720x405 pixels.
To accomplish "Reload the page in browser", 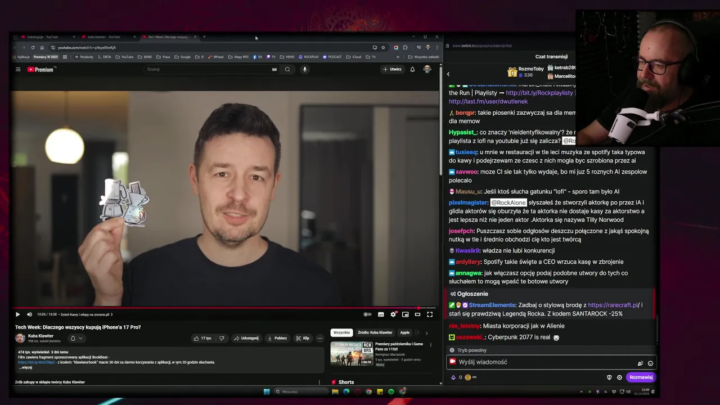I will pyautogui.click(x=33, y=47).
